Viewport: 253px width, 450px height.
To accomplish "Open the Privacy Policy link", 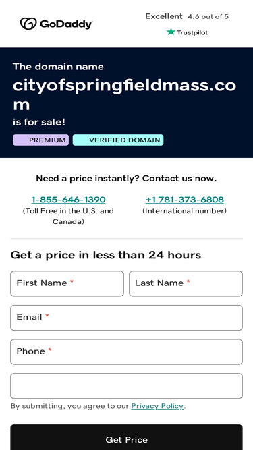I will pyautogui.click(x=157, y=406).
